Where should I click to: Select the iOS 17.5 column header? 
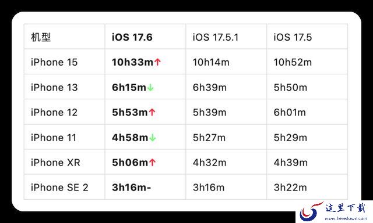tap(293, 37)
